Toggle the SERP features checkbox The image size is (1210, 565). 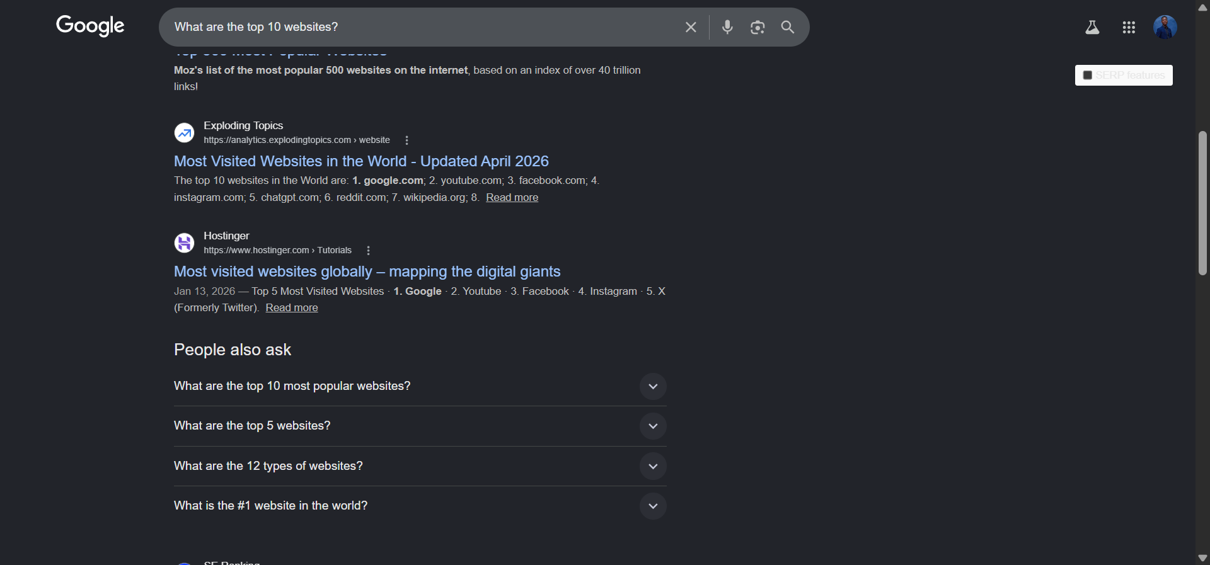[1087, 75]
